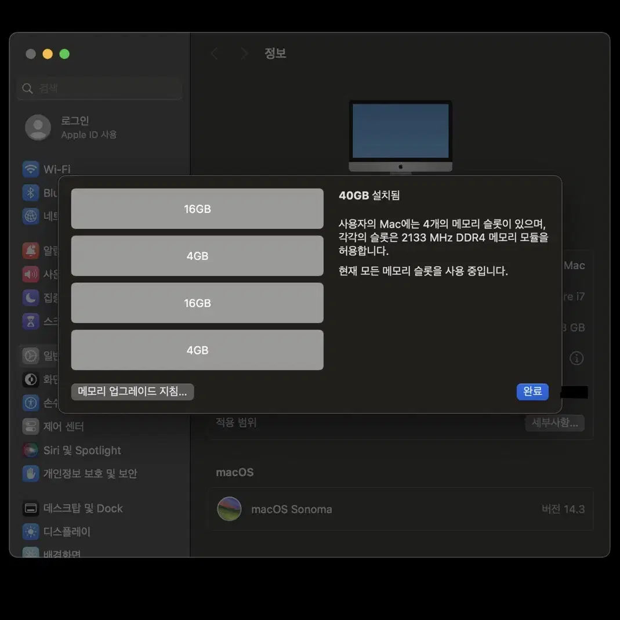This screenshot has width=620, height=620.
Task: Select 로그인 Apple ID sign-in row
Action: coord(100,128)
